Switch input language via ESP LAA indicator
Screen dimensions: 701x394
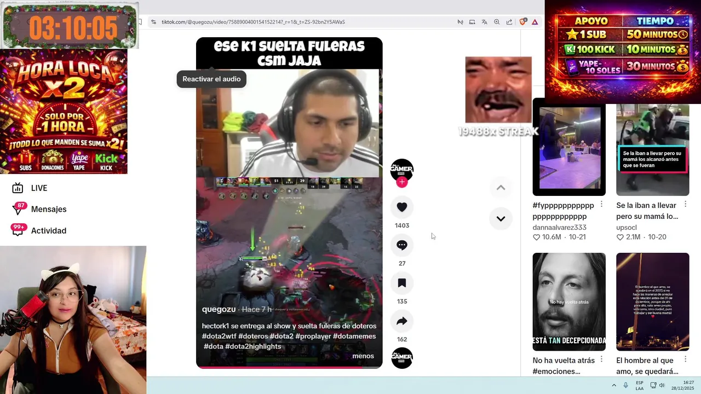pyautogui.click(x=640, y=385)
